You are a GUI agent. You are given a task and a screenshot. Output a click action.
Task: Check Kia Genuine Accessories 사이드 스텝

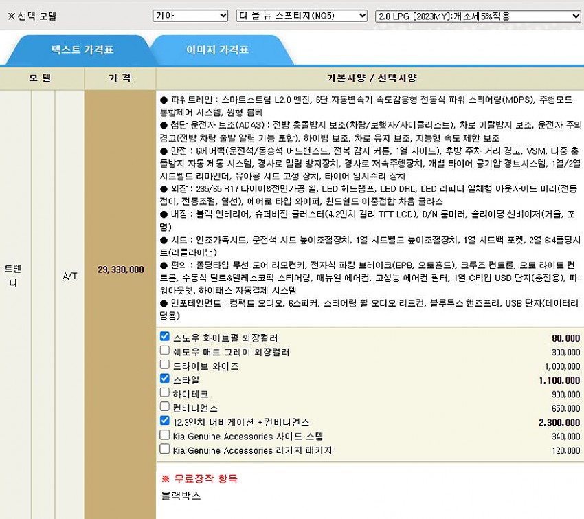click(x=164, y=435)
